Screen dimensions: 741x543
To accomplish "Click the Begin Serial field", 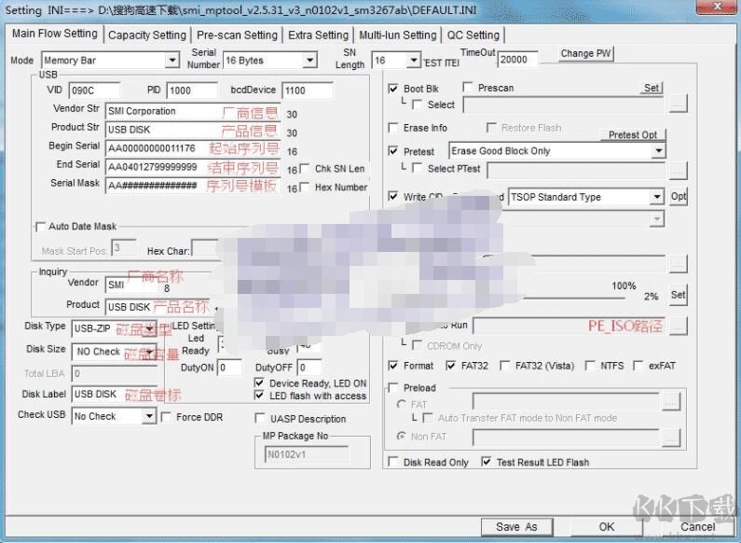I will click(193, 148).
